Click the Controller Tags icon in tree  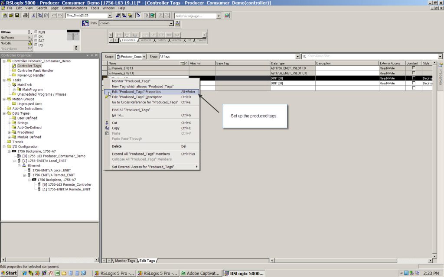(14, 66)
